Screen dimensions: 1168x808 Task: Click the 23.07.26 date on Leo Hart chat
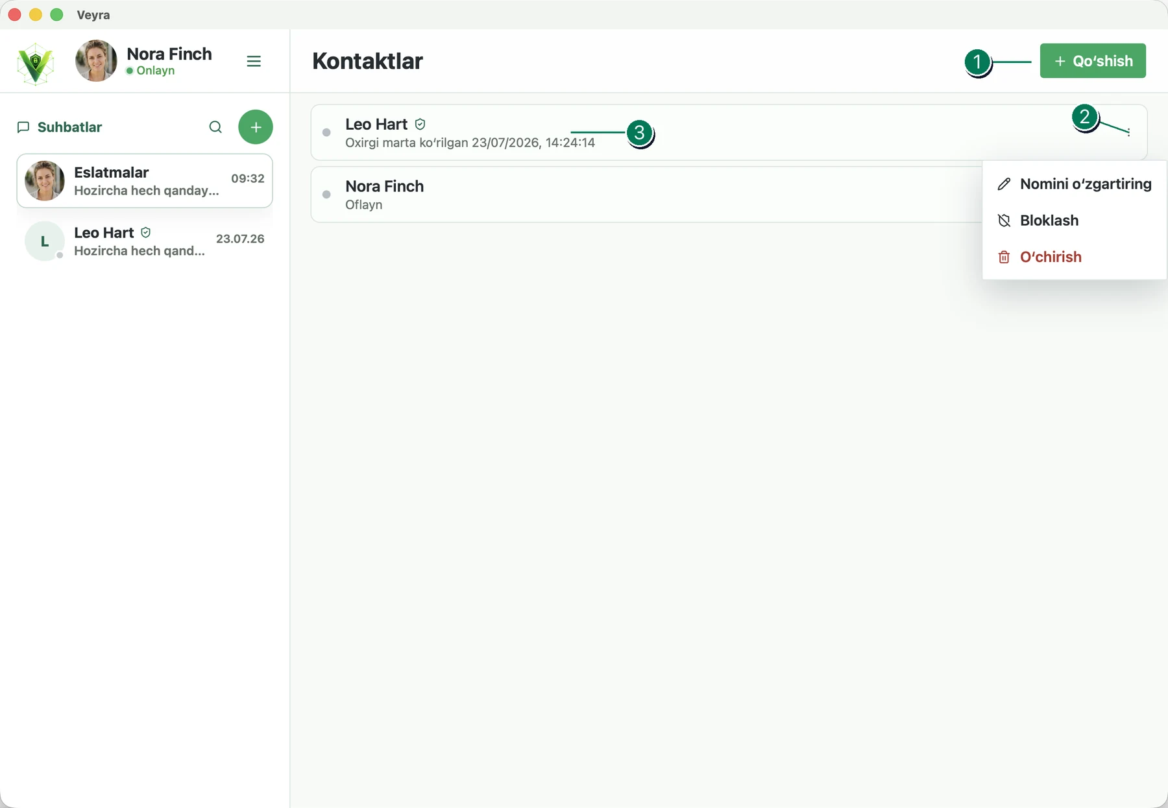tap(240, 239)
